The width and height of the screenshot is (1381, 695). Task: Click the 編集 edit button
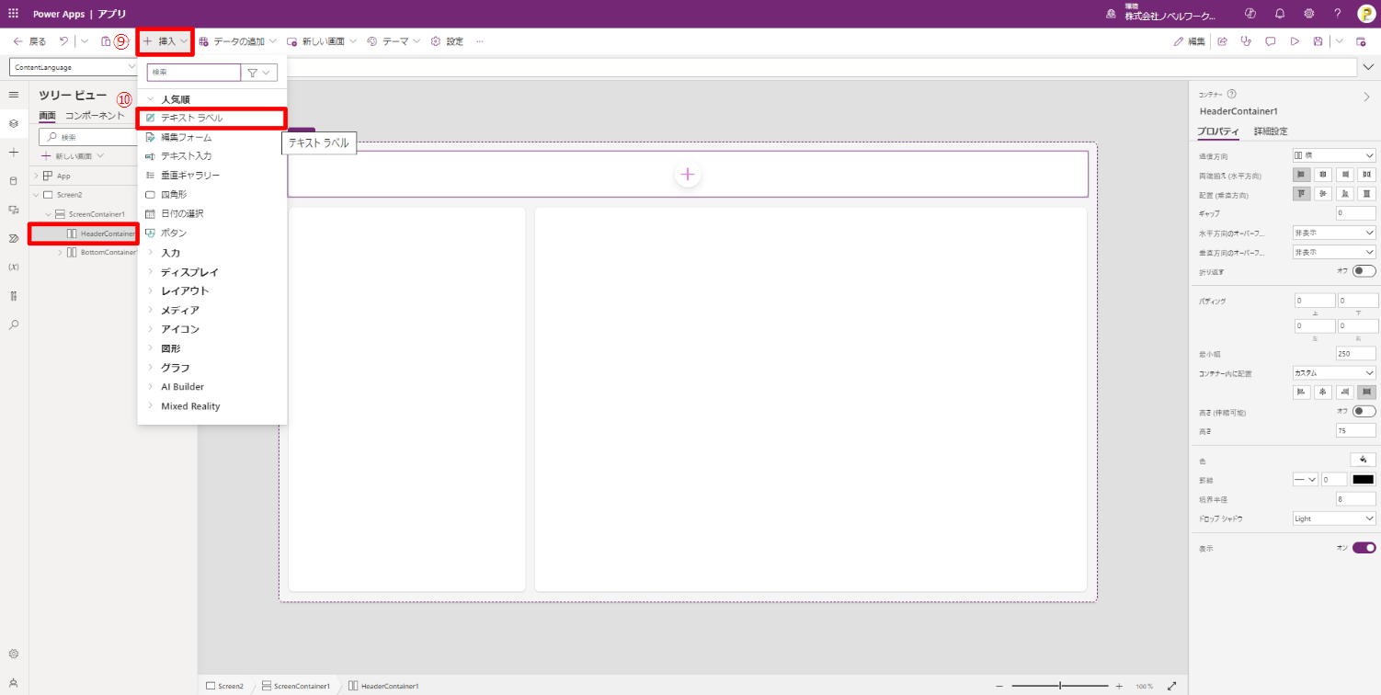[1189, 41]
